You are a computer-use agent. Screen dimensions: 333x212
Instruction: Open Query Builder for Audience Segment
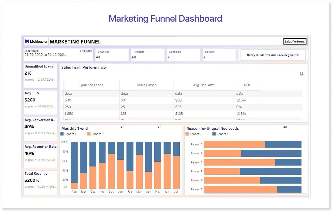(x=273, y=55)
